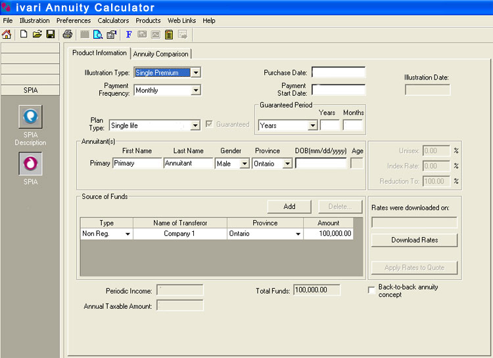Image resolution: width=493 pixels, height=358 pixels.
Task: Click the Periodic Income field
Action: 180,290
